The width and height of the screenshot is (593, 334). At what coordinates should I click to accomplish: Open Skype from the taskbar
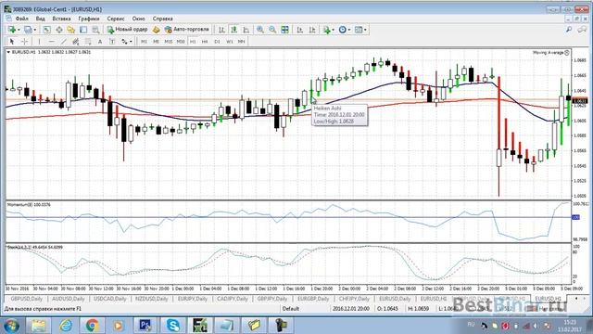pos(173,326)
